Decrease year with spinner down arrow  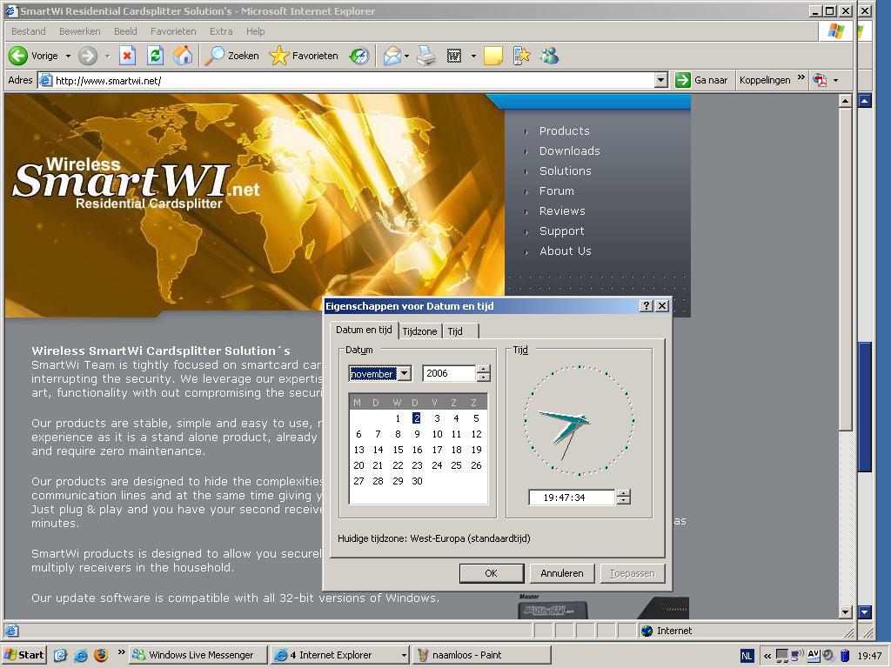(483, 377)
